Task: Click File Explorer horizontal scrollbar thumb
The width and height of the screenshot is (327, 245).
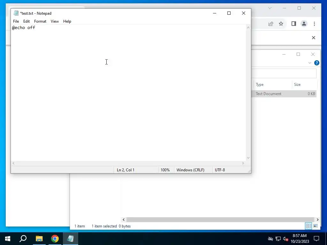Action: click(x=220, y=219)
